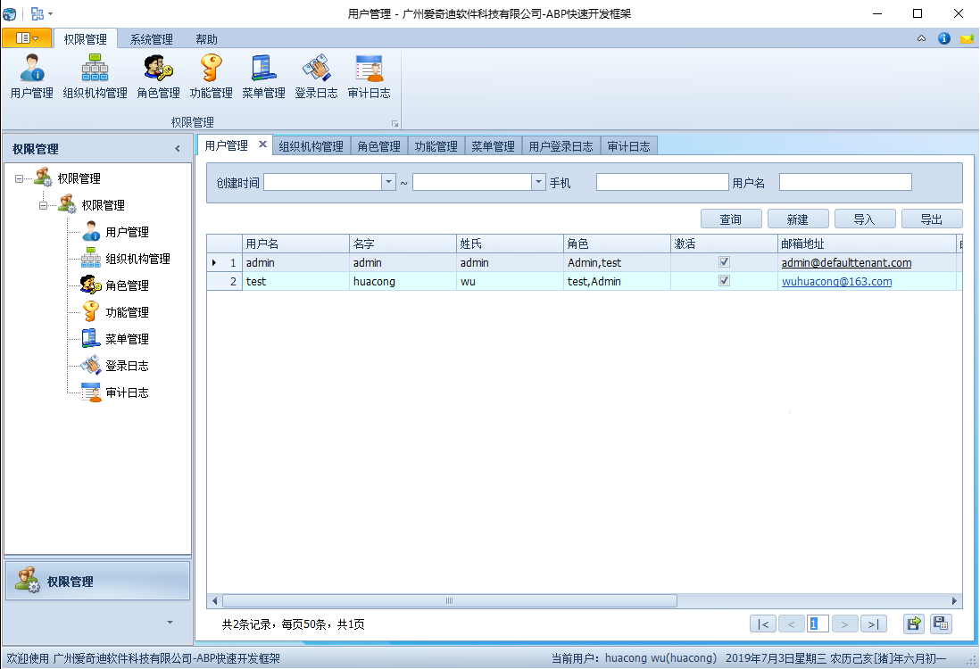980x669 pixels.
Task: Click the 导入 button
Action: (864, 219)
